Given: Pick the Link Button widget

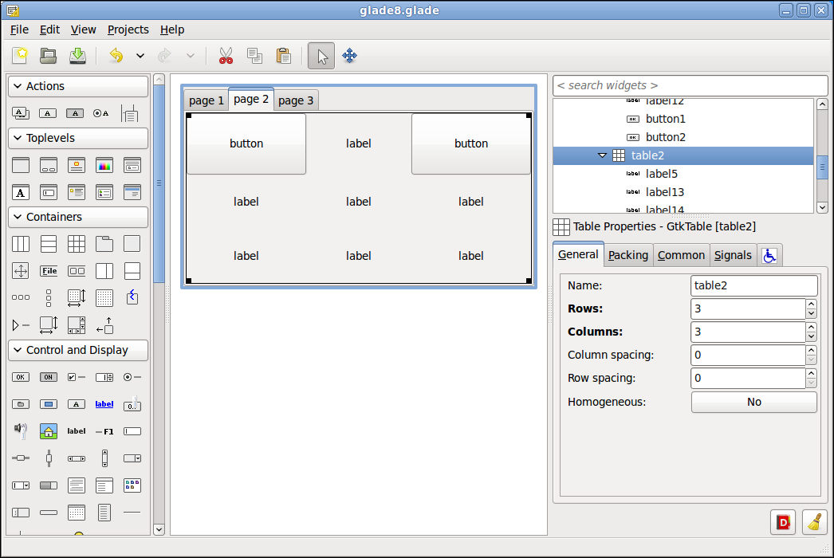Looking at the screenshot, I should [104, 403].
